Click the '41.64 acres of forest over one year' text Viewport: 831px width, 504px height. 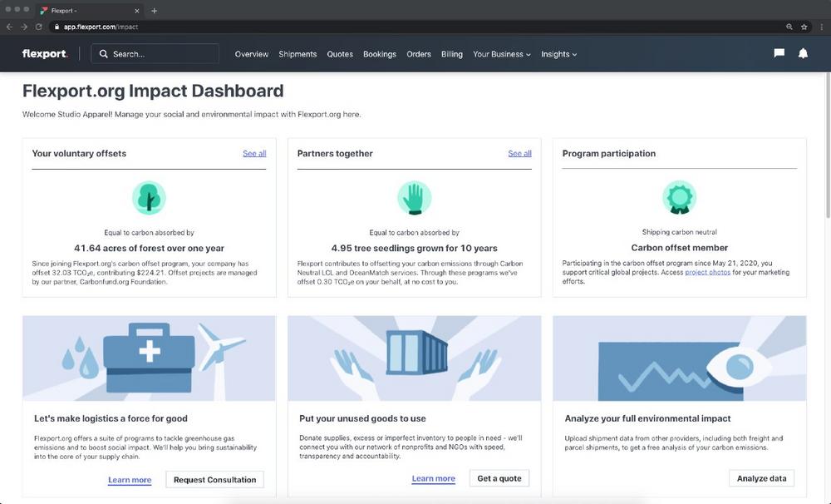pos(149,249)
